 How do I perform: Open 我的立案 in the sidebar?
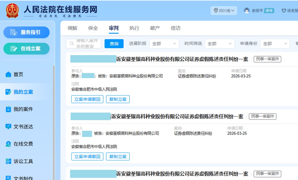26,92
